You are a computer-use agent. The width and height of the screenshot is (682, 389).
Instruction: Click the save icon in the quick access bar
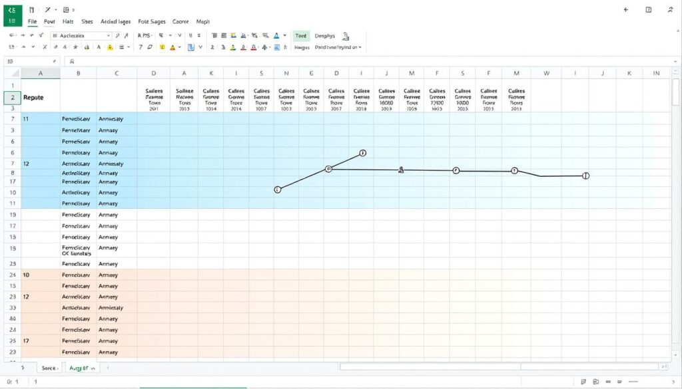(x=66, y=9)
